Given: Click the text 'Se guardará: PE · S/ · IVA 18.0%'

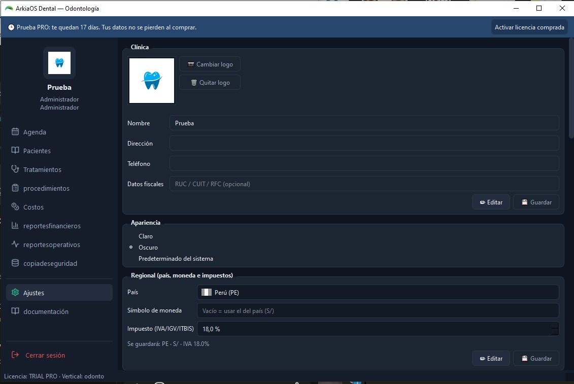Looking at the screenshot, I should click(x=168, y=344).
